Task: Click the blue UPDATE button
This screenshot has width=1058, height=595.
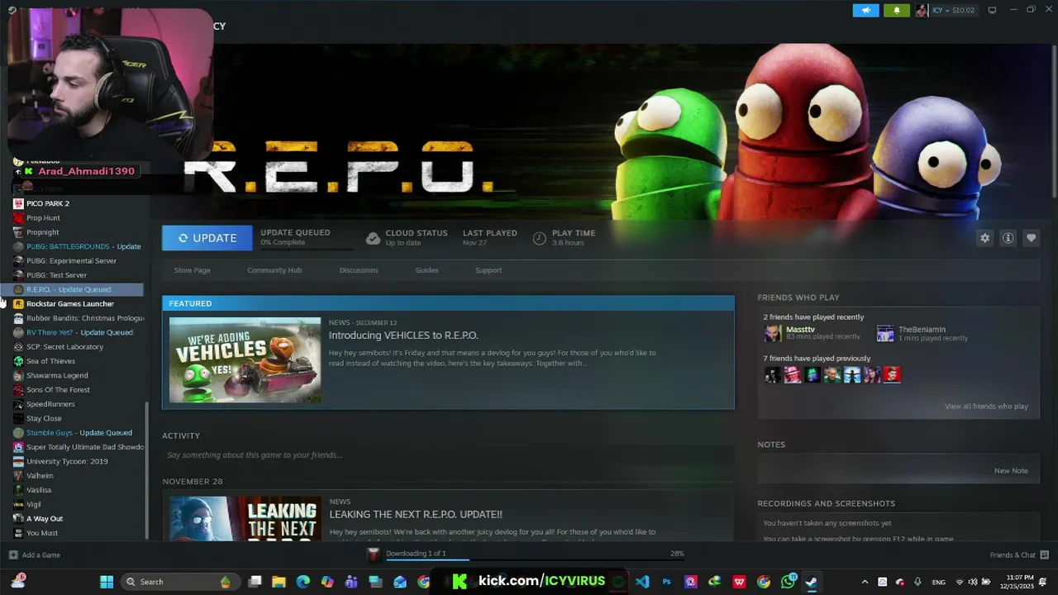Action: (206, 238)
